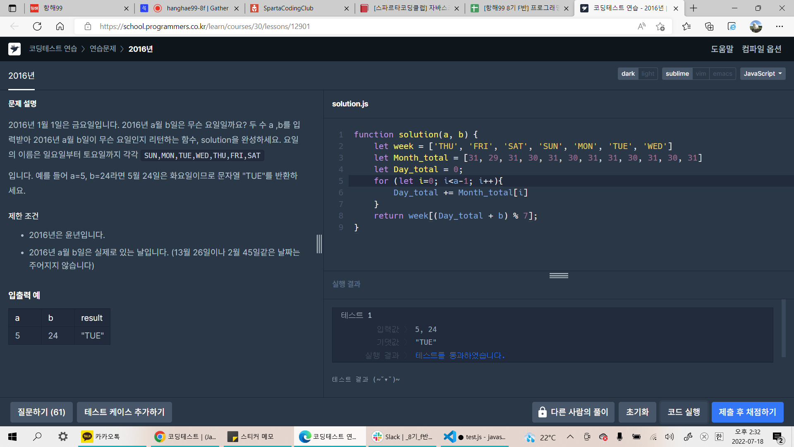The image size is (794, 447).
Task: Show hidden system tray icons
Action: point(570,437)
